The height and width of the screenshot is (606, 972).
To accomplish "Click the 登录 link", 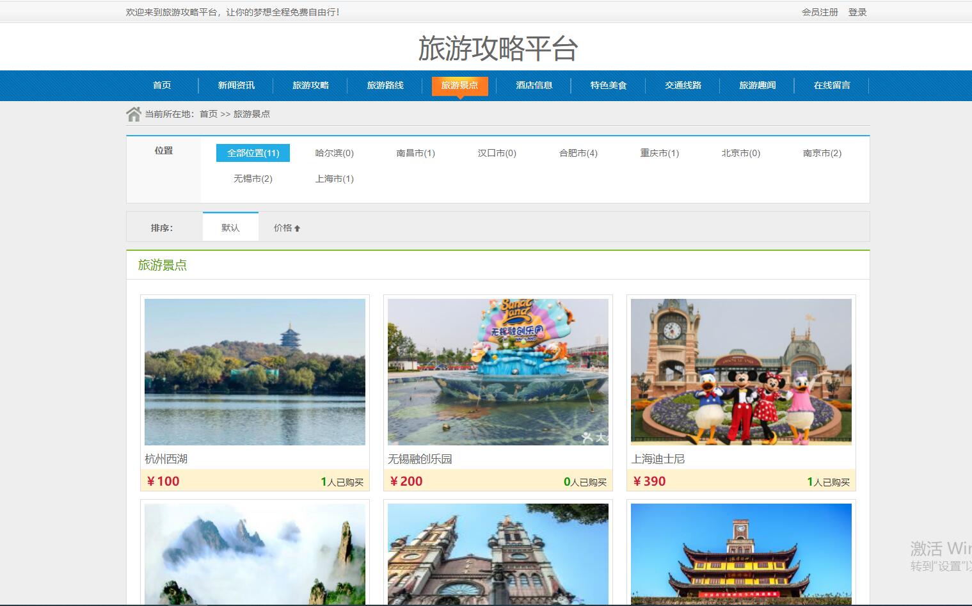I will coord(857,12).
